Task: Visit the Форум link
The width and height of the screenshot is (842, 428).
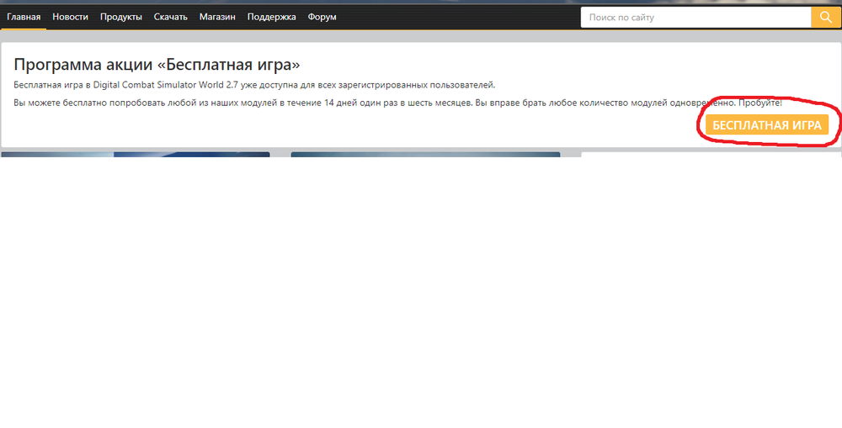Action: coord(322,17)
